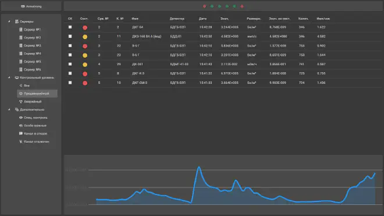Sort by the Размерн. column header
Image resolution: width=384 pixels, height=216 pixels.
tap(254, 19)
